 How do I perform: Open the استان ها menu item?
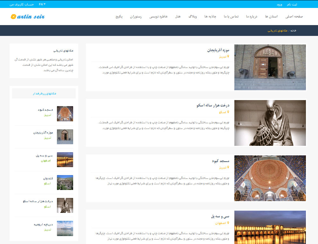271,17
